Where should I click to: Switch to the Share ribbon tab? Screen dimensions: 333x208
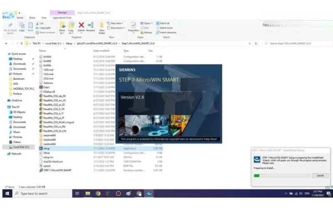32,17
